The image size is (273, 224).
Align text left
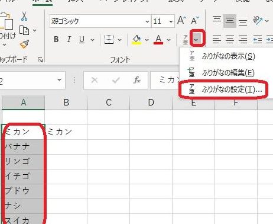click(x=217, y=40)
